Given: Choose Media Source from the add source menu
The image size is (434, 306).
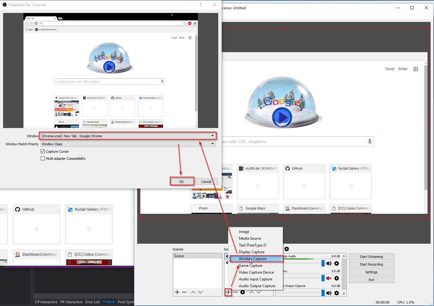Looking at the screenshot, I should coord(256,238).
